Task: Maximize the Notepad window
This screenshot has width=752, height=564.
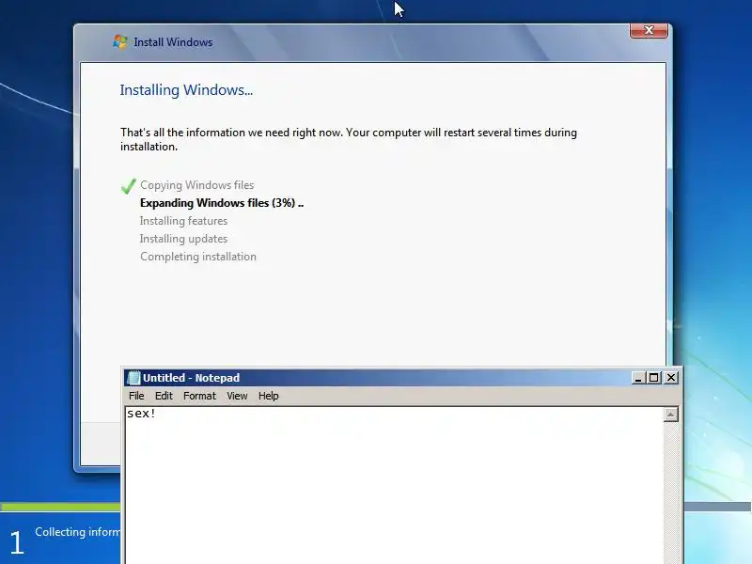Action: click(653, 378)
